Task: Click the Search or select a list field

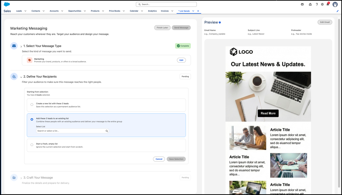Action: point(73,131)
